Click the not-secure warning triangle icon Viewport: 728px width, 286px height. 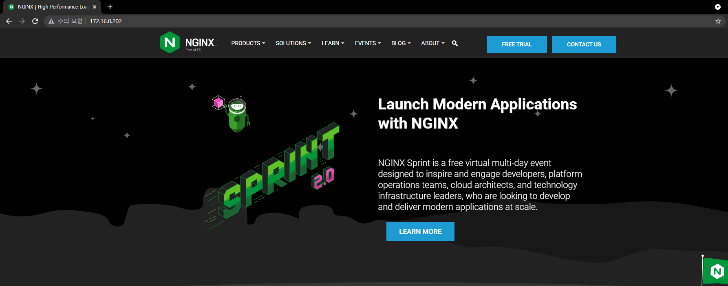click(x=51, y=21)
